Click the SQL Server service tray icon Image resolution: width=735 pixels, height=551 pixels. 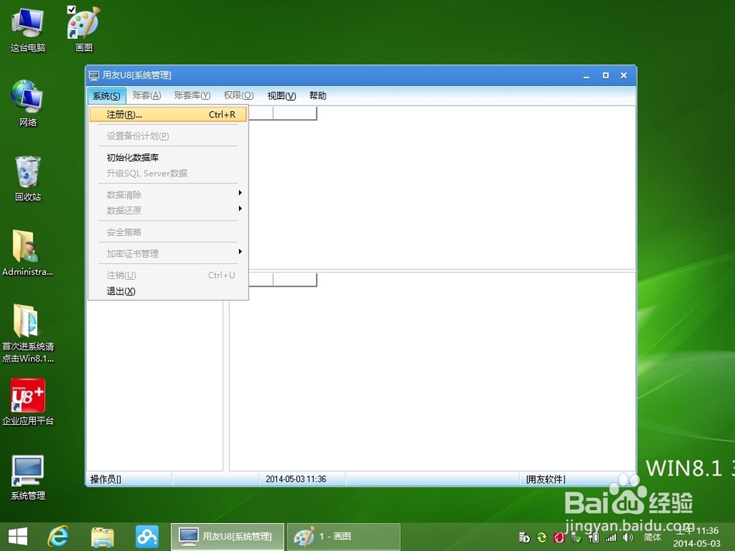pyautogui.click(x=525, y=538)
